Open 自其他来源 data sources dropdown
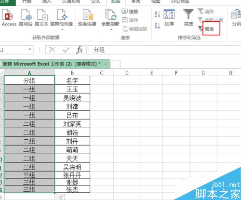 point(62,20)
